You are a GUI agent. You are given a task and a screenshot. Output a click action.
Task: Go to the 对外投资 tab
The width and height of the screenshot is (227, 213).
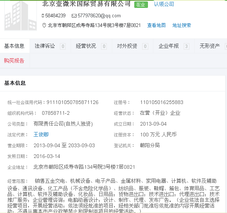(127, 46)
